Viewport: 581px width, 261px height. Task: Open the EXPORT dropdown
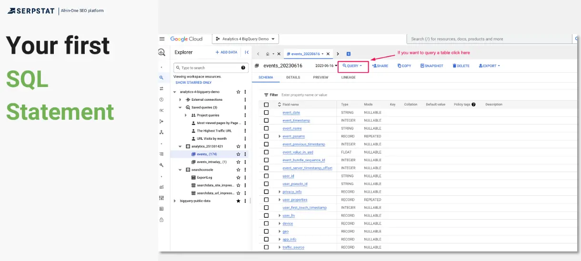[x=489, y=66]
